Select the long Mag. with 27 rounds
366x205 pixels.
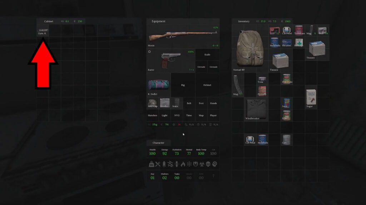(238, 85)
